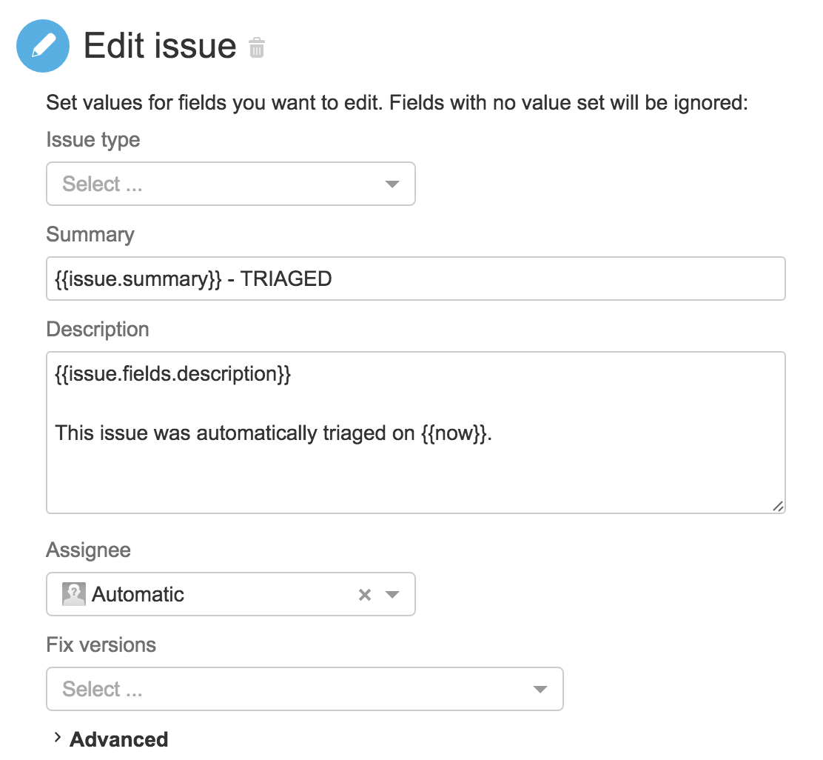
Task: Click the chevron beside Advanced
Action: tap(57, 739)
